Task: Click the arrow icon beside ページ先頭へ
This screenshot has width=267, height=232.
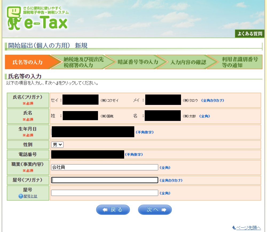Action: (234, 227)
